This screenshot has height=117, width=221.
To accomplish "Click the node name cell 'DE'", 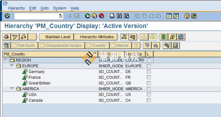I will (128, 72).
